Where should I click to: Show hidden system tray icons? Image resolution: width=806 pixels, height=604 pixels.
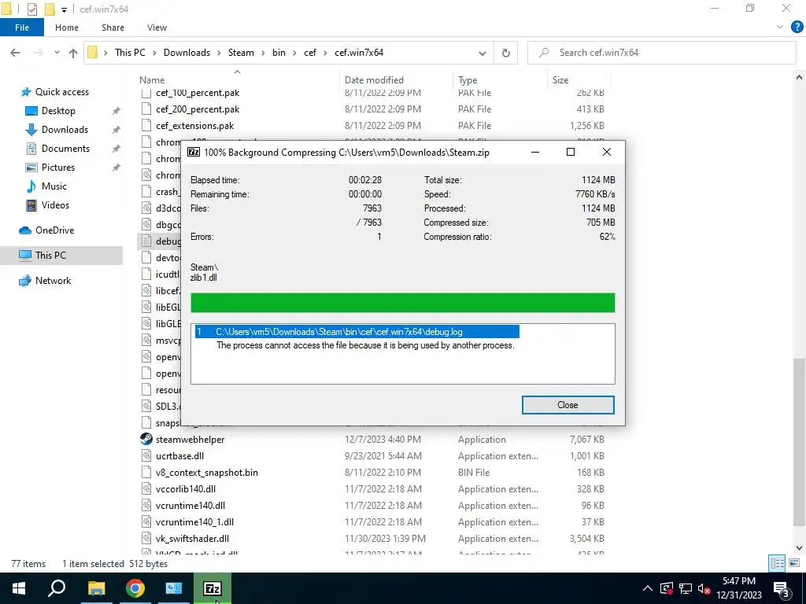click(x=648, y=588)
